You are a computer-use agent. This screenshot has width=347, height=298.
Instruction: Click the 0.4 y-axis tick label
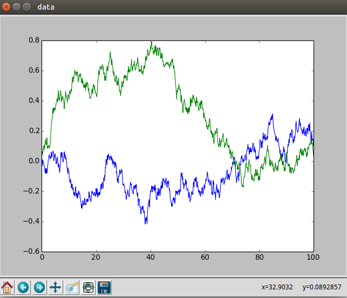(x=34, y=101)
